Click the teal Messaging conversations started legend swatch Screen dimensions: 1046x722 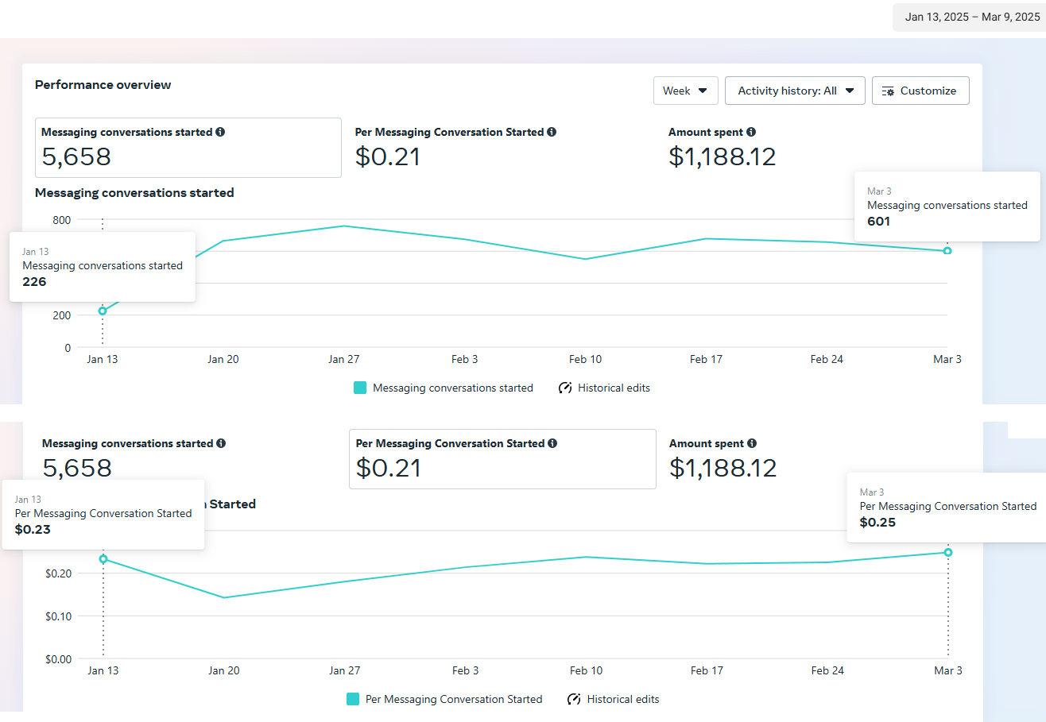click(360, 388)
